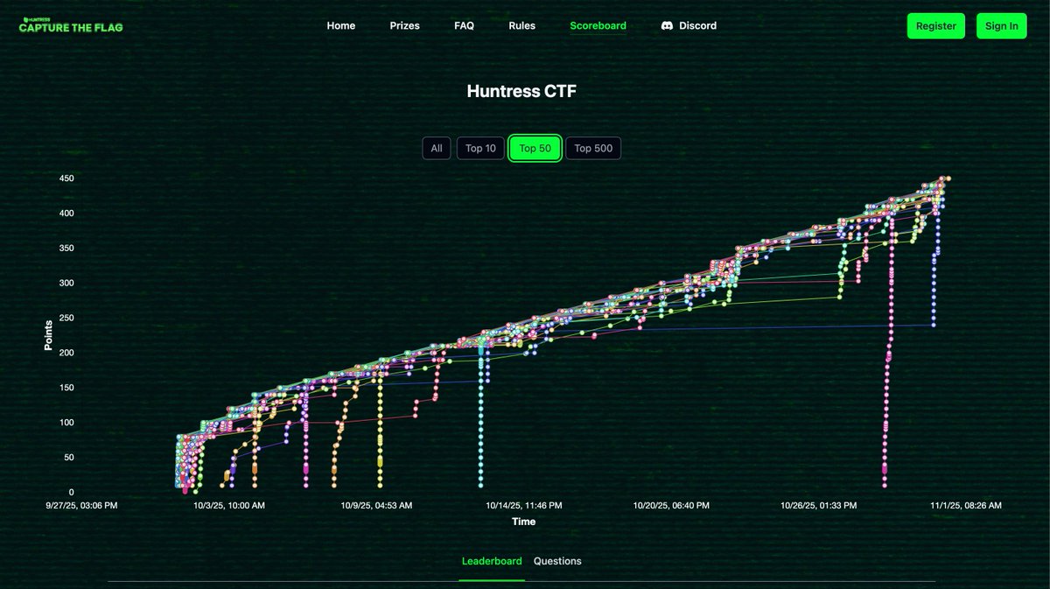Click the 10/14/25, 11:46 PM time label
1050x589 pixels.
coord(524,506)
